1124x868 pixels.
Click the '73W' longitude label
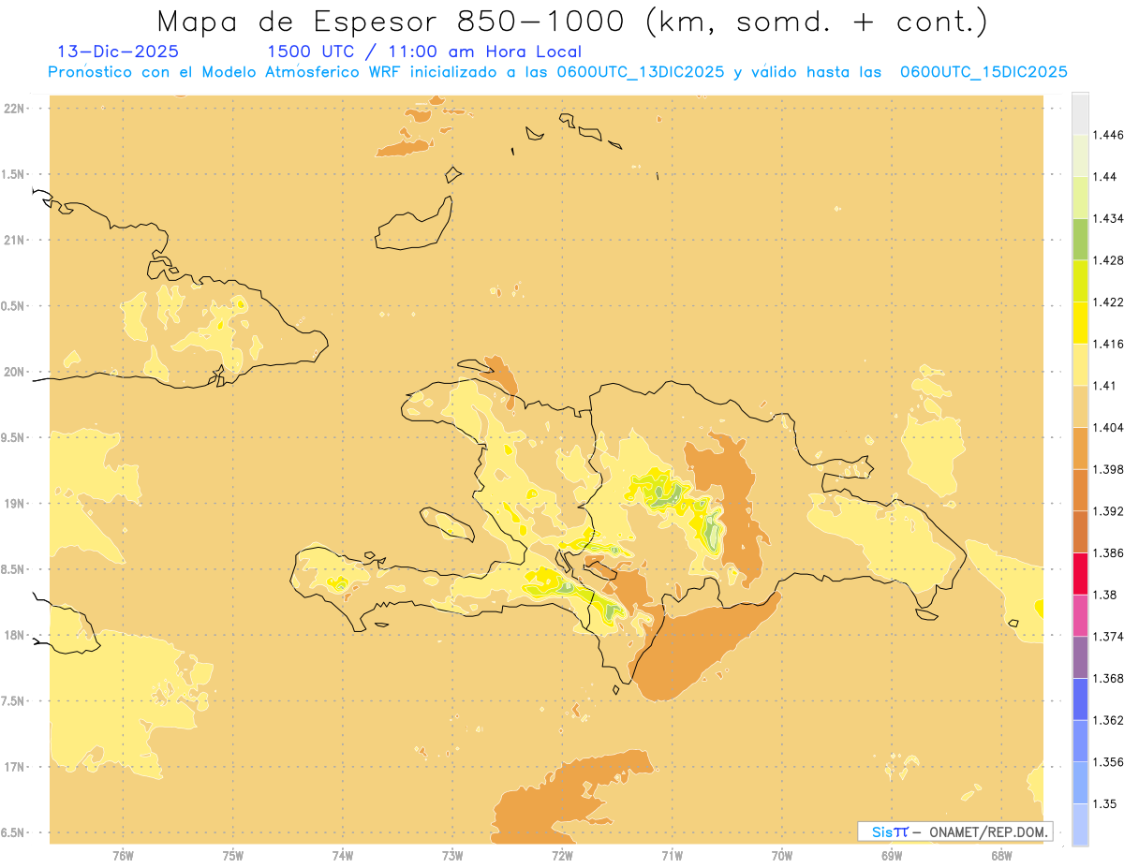452,856
